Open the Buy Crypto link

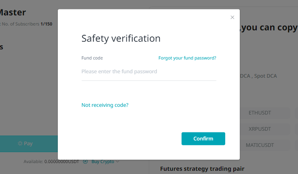pos(103,161)
